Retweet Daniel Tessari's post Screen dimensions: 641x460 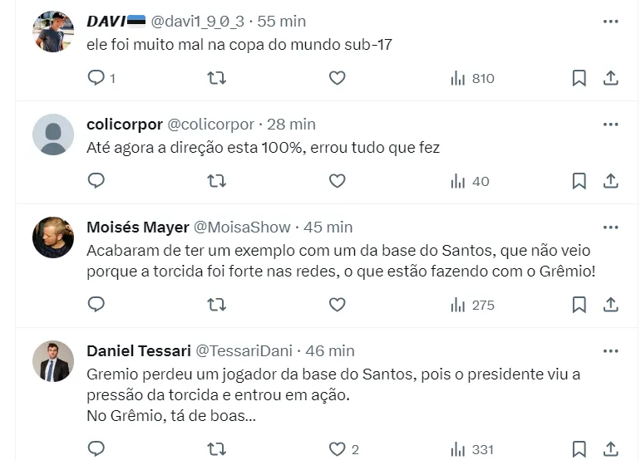pyautogui.click(x=216, y=449)
